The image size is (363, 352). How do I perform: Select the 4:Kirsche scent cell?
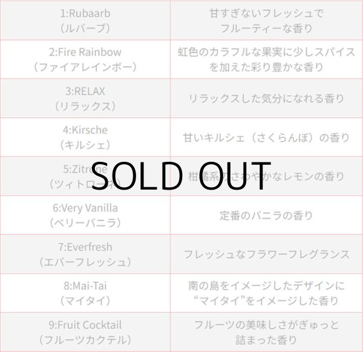[85, 137]
